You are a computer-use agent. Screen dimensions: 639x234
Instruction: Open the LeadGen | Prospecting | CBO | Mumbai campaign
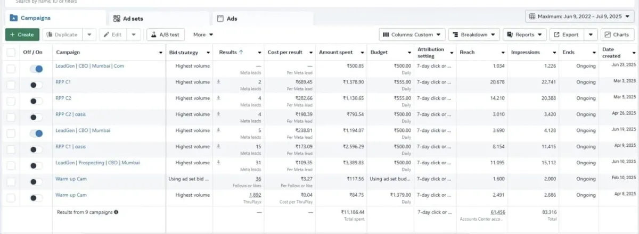(97, 163)
